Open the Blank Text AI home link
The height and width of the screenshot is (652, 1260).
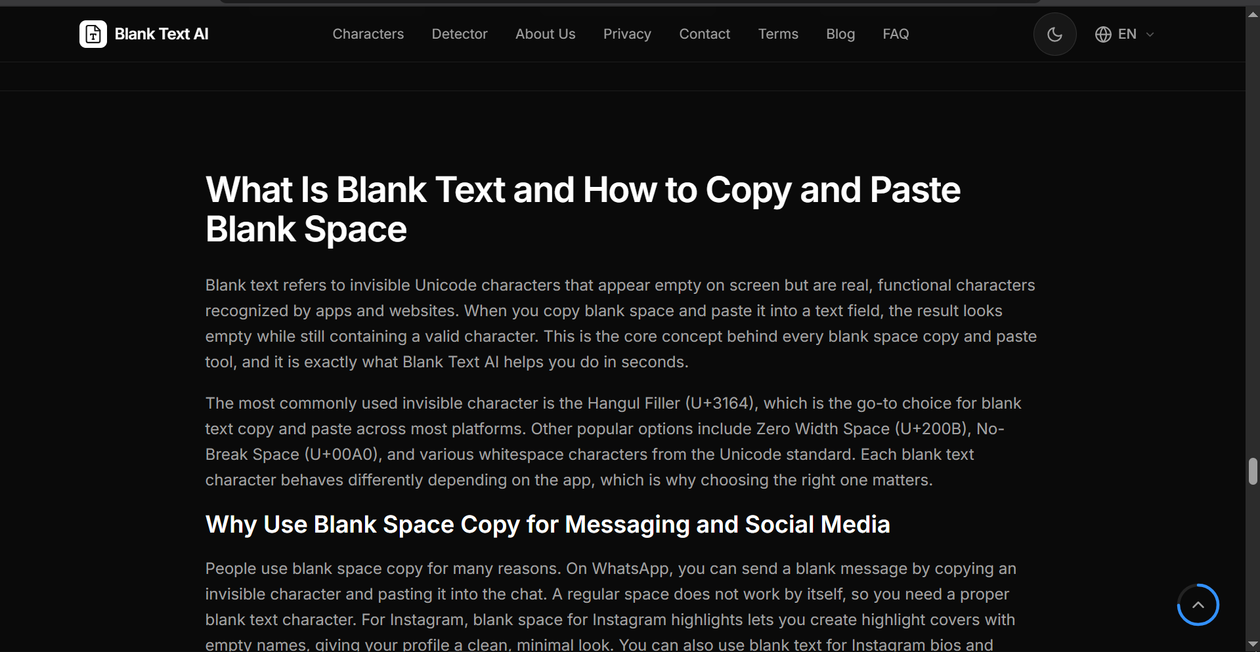(144, 34)
